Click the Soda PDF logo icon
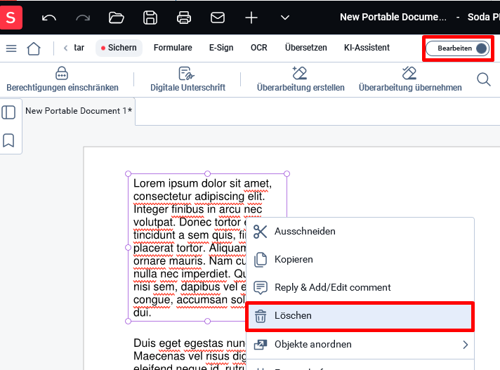 (11, 18)
